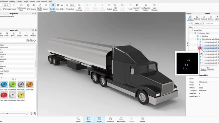This screenshot has height=123, width=219.
Task: Select the Pan camera tool
Action: [x=58, y=7]
